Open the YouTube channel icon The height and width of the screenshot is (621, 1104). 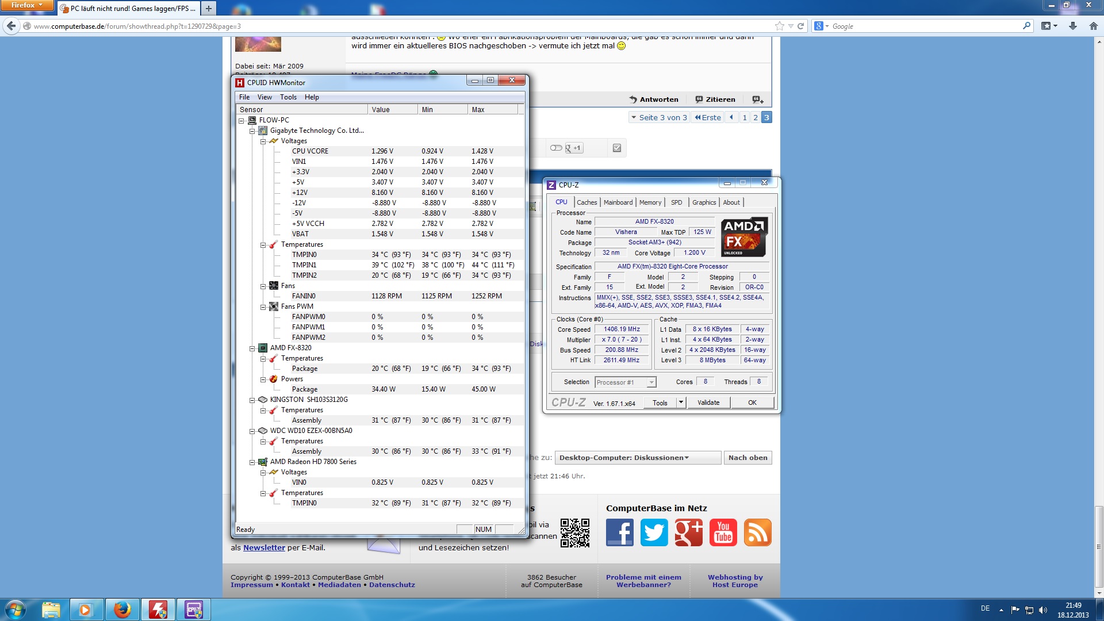pos(723,532)
